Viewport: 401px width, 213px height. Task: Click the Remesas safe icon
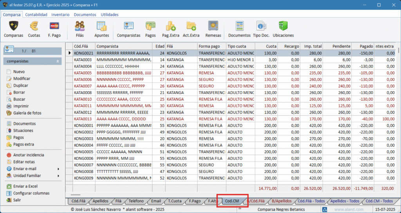pyautogui.click(x=213, y=29)
